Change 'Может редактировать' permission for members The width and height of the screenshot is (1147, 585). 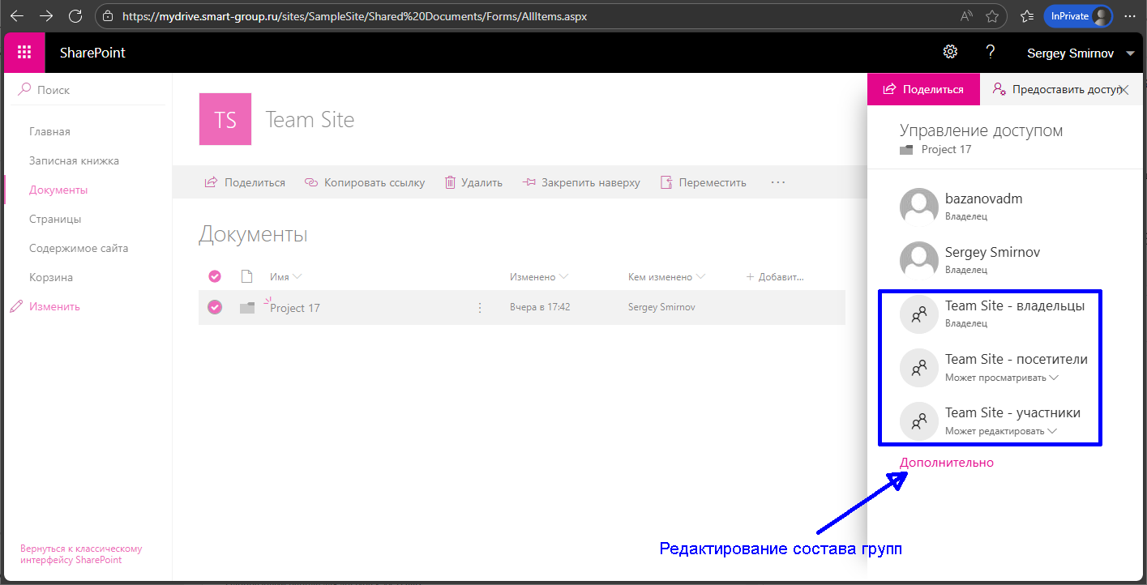pyautogui.click(x=1001, y=431)
